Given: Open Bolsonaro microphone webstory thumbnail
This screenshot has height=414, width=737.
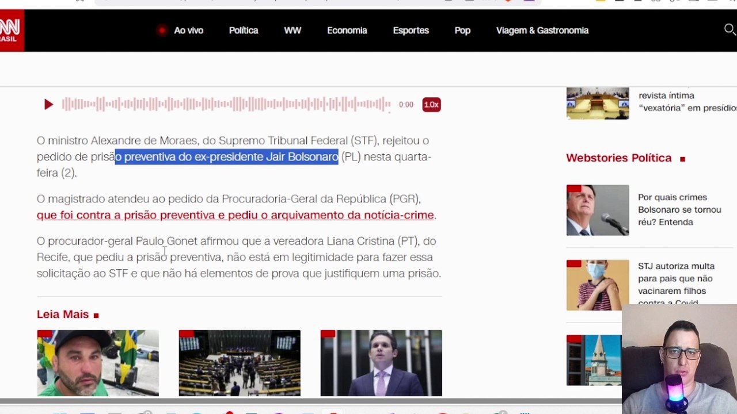Looking at the screenshot, I should [598, 210].
